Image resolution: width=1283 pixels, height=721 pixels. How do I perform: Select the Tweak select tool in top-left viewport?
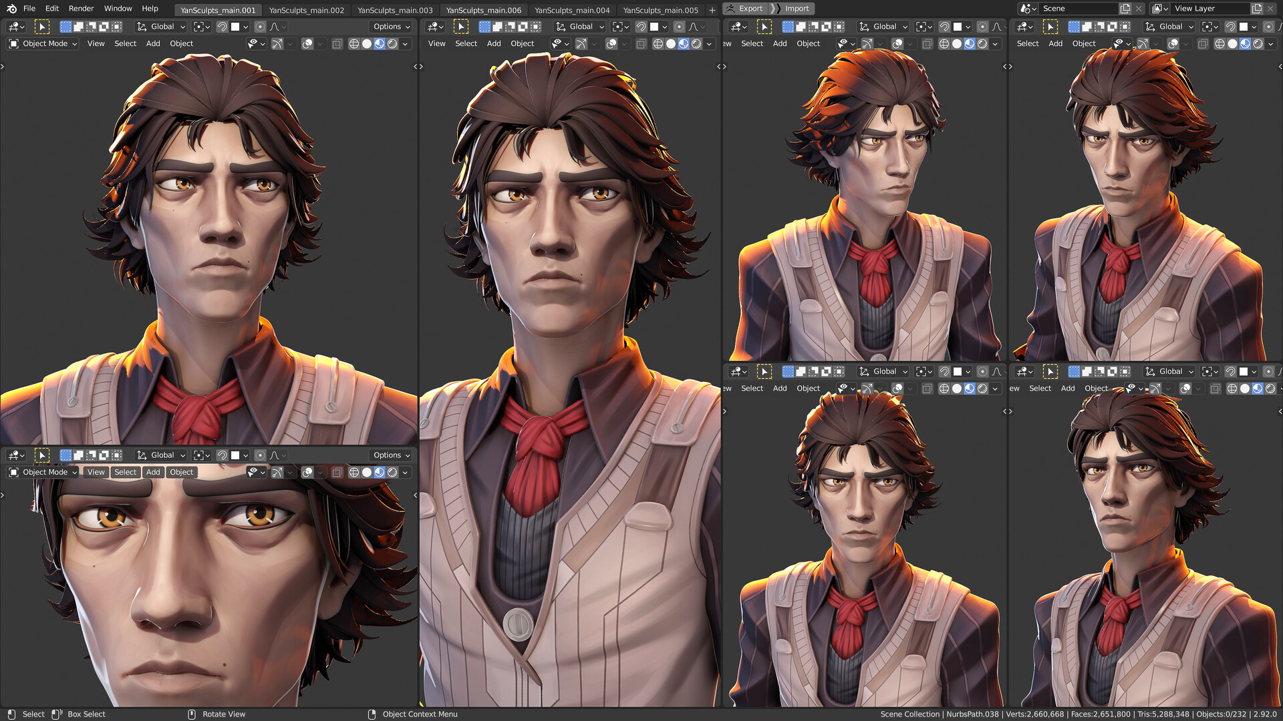click(x=41, y=27)
